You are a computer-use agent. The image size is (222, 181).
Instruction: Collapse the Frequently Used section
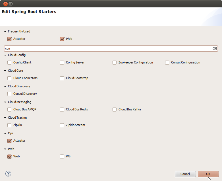(x=5, y=32)
